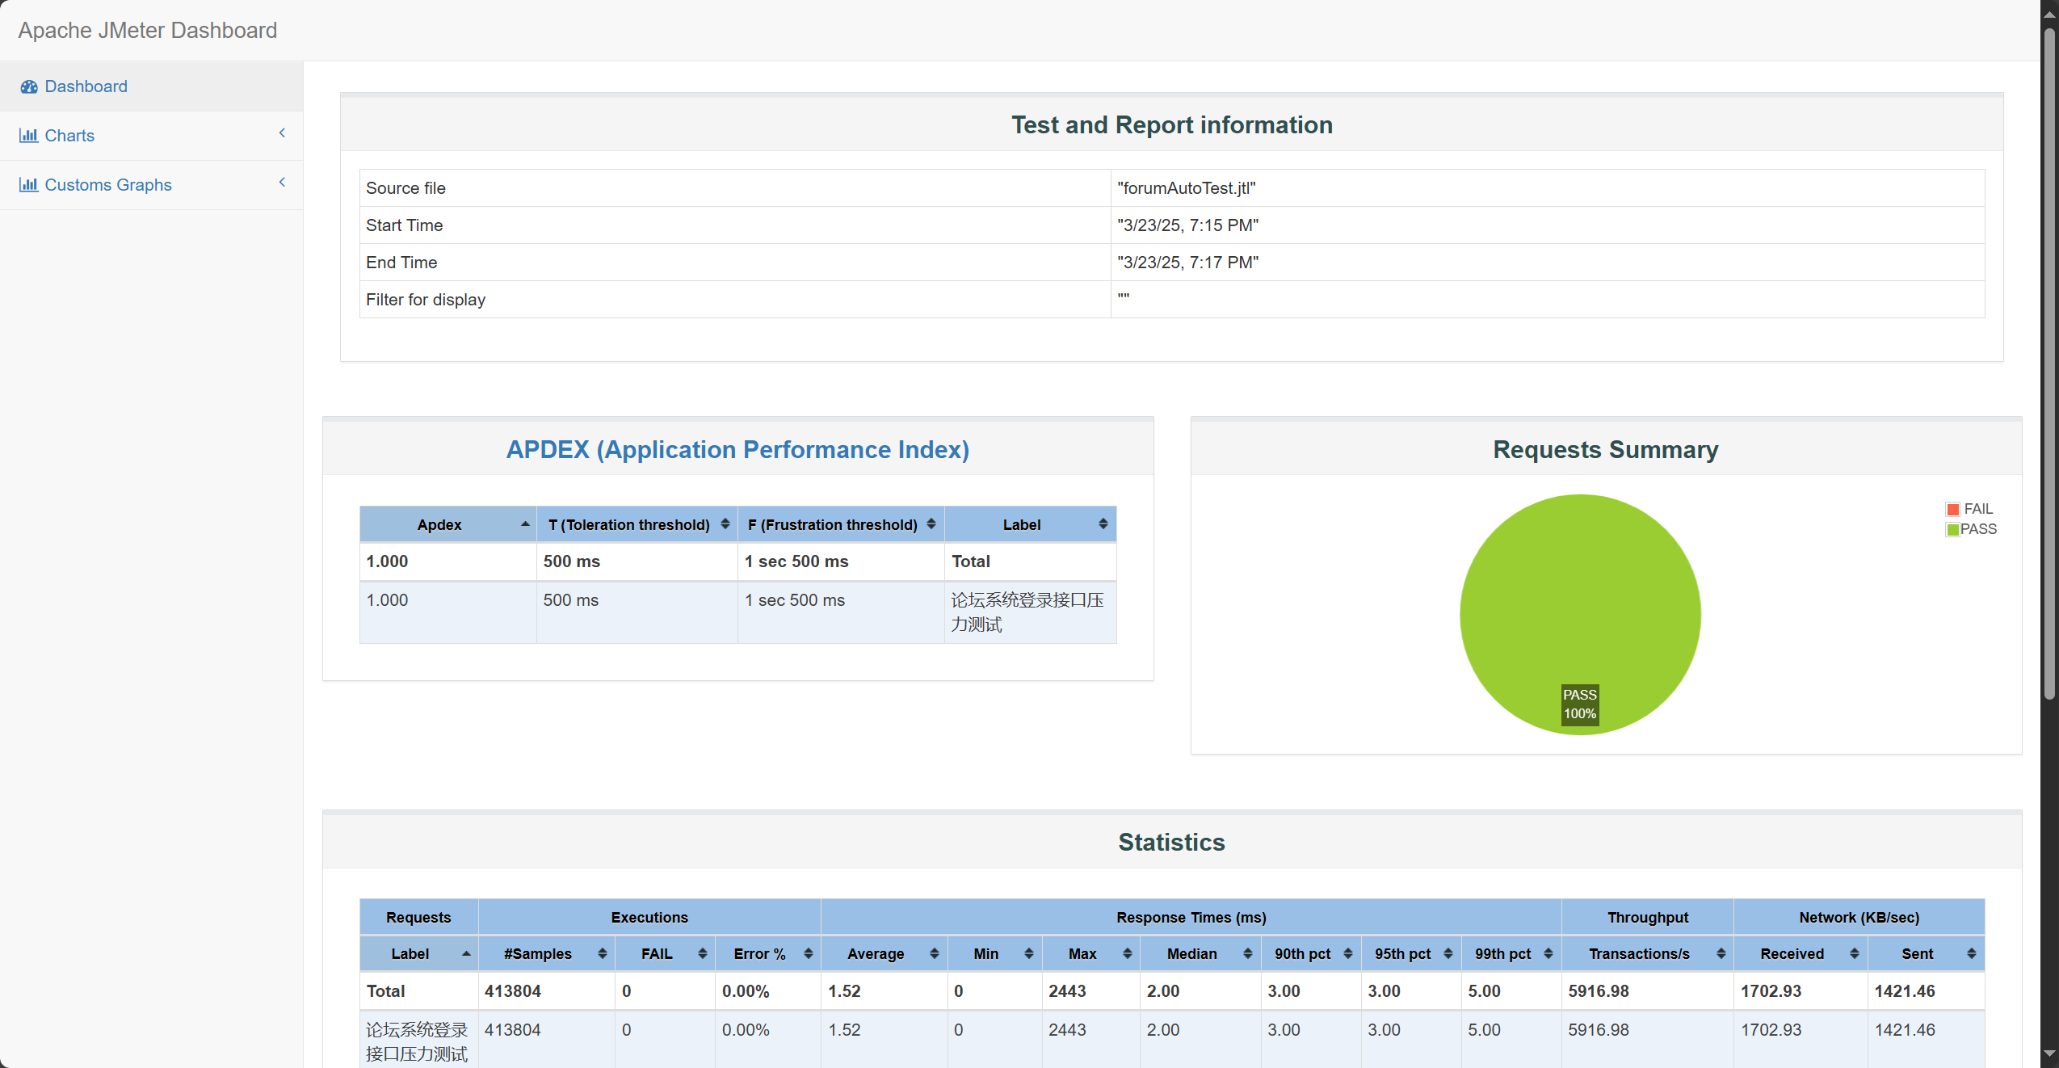This screenshot has height=1068, width=2059.
Task: Click sort arrows on Toleration threshold column
Action: pyautogui.click(x=725, y=524)
